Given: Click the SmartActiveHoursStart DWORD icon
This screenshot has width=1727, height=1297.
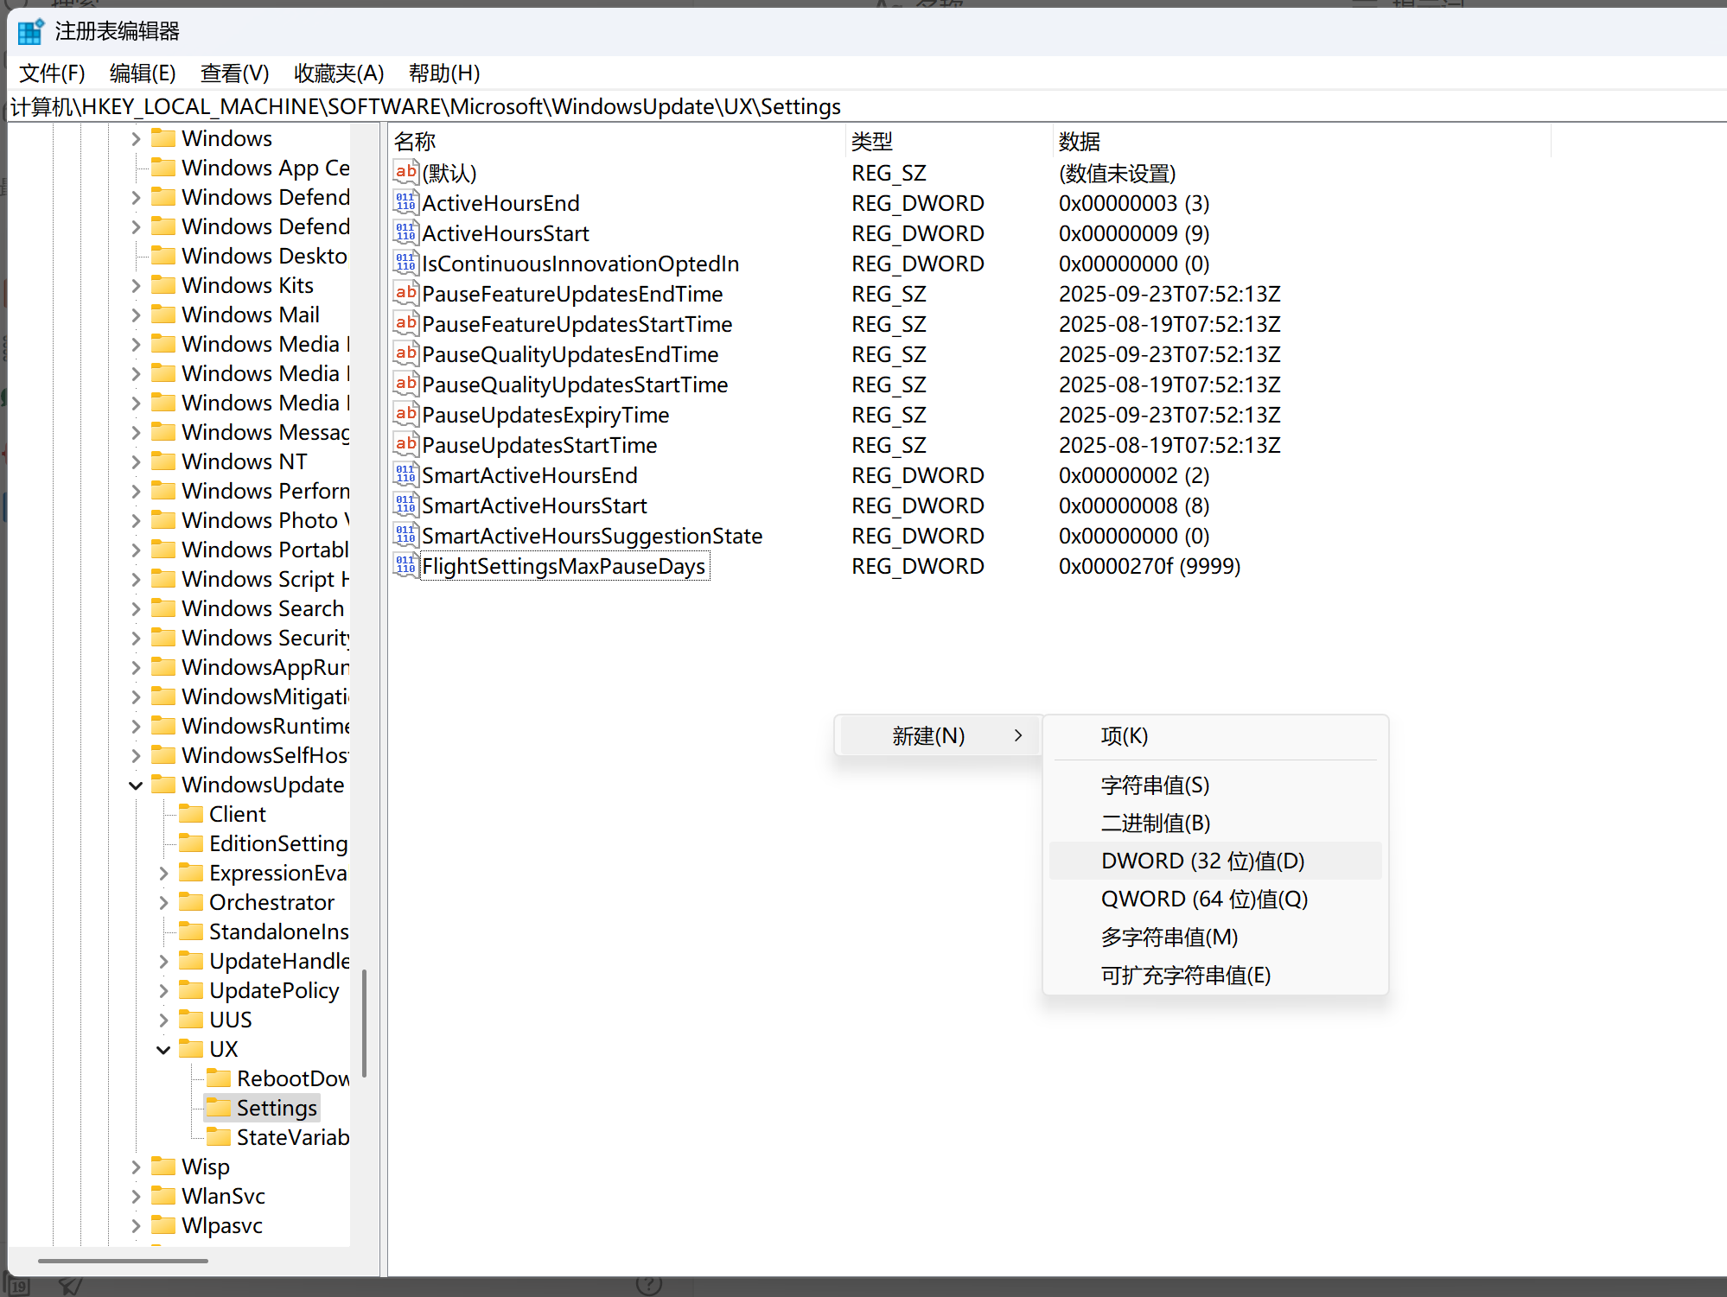Looking at the screenshot, I should coord(405,505).
